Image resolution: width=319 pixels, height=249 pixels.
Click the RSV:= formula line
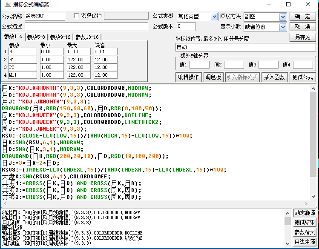97,136
